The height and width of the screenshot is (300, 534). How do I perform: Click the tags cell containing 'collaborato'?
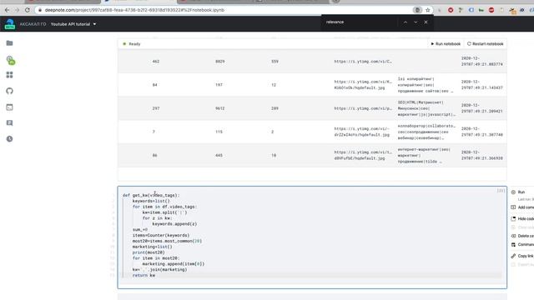click(426, 132)
